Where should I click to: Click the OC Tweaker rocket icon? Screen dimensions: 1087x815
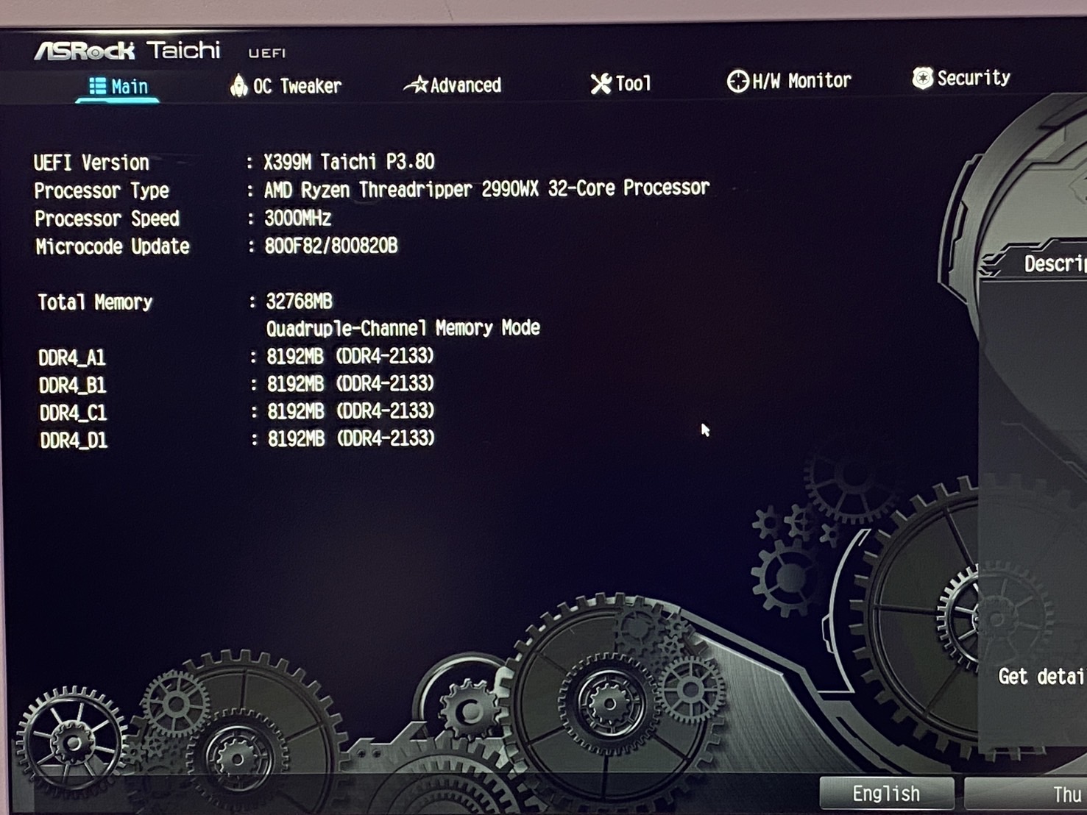click(x=238, y=86)
